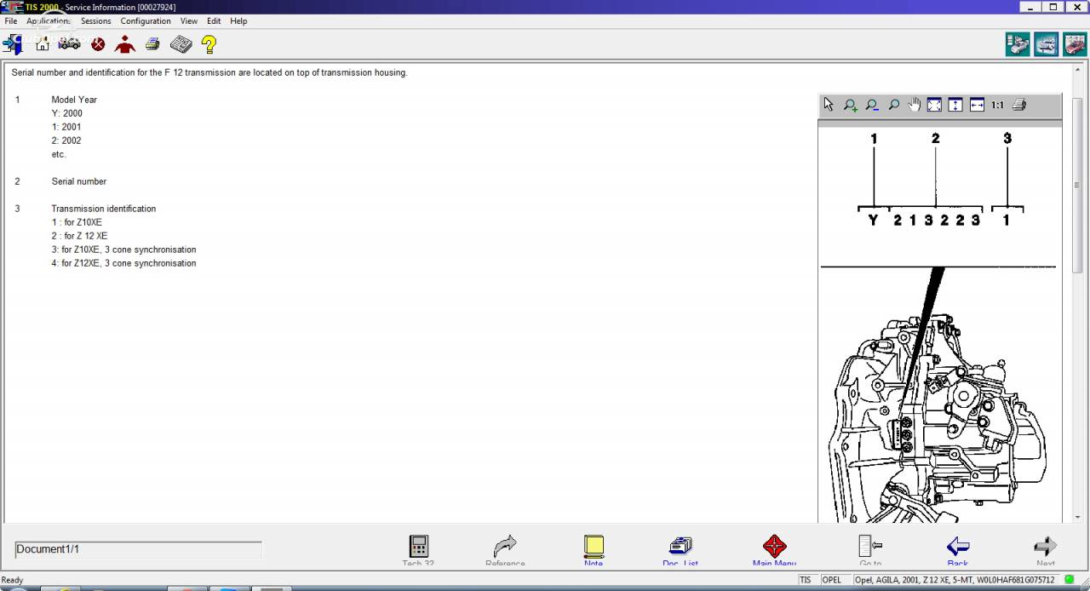Click the fit-to-window icon in image toolbar

(934, 105)
